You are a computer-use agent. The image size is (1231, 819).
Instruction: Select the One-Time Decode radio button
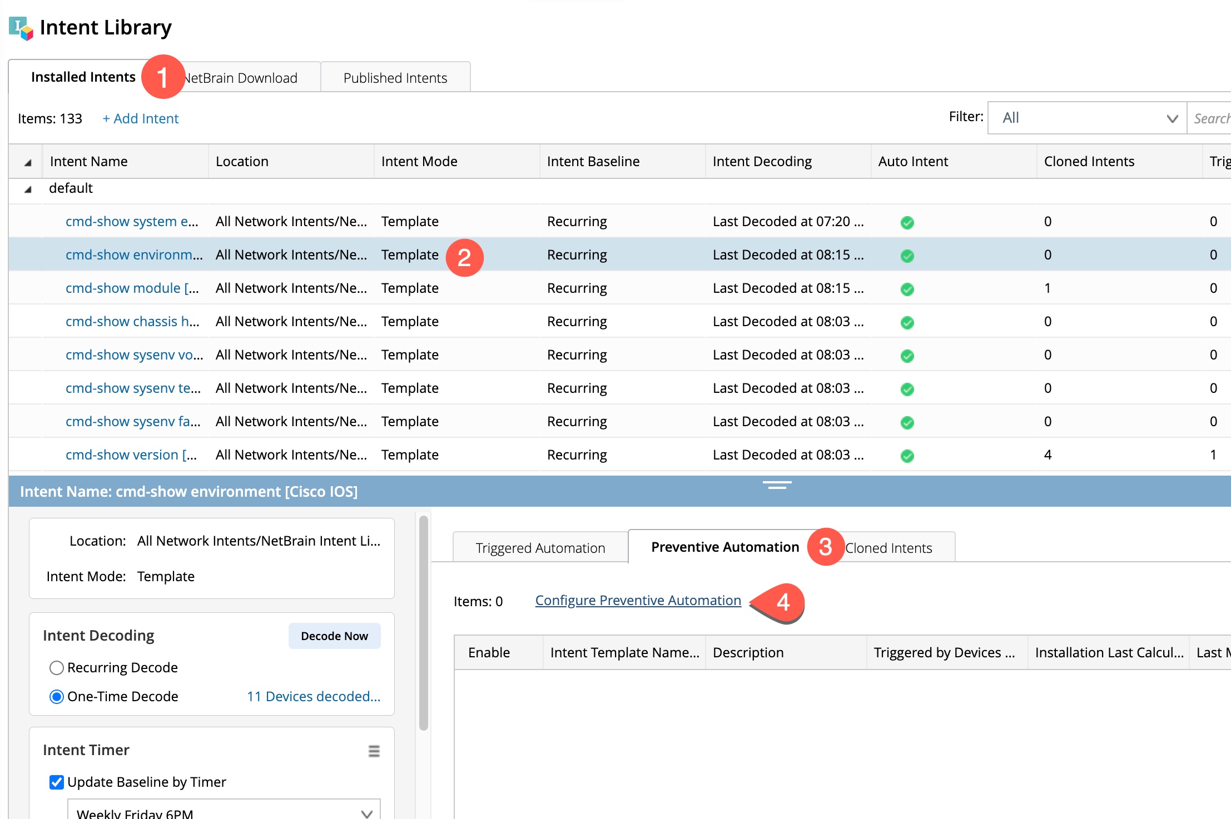click(x=57, y=697)
